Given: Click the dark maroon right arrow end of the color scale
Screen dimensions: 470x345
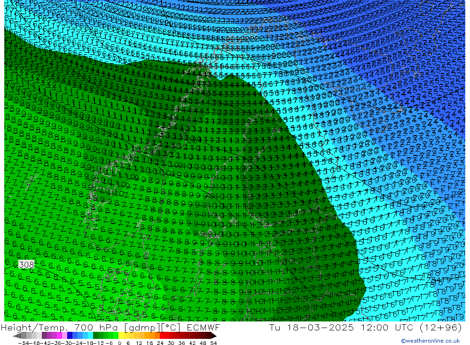Looking at the screenshot, I should pos(213,336).
